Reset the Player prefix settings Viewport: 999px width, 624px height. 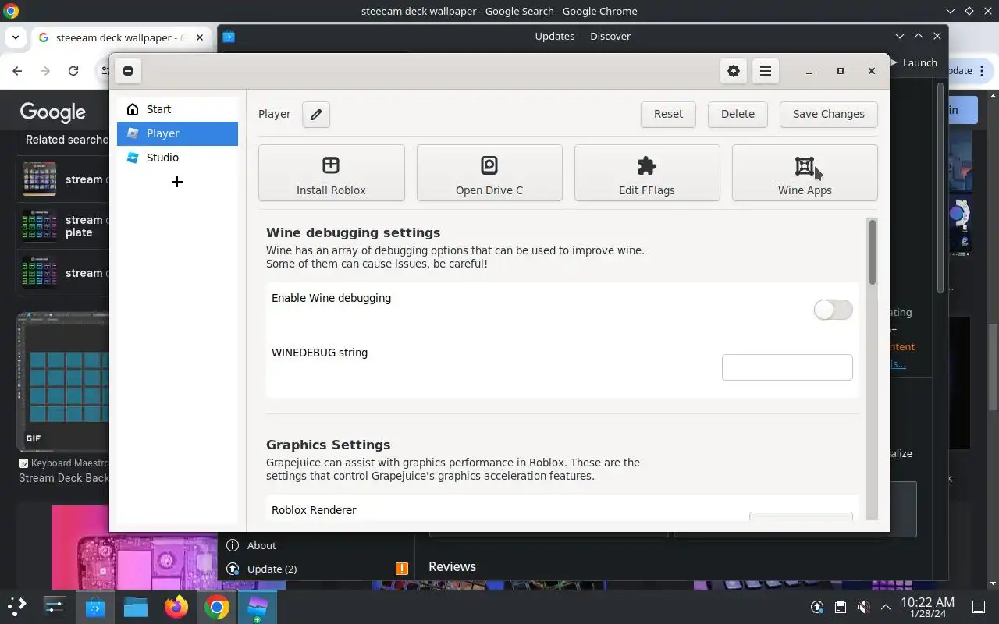tap(668, 114)
